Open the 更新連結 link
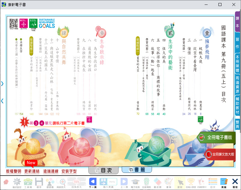Viewport: 241px width, 190px height. coord(32,171)
